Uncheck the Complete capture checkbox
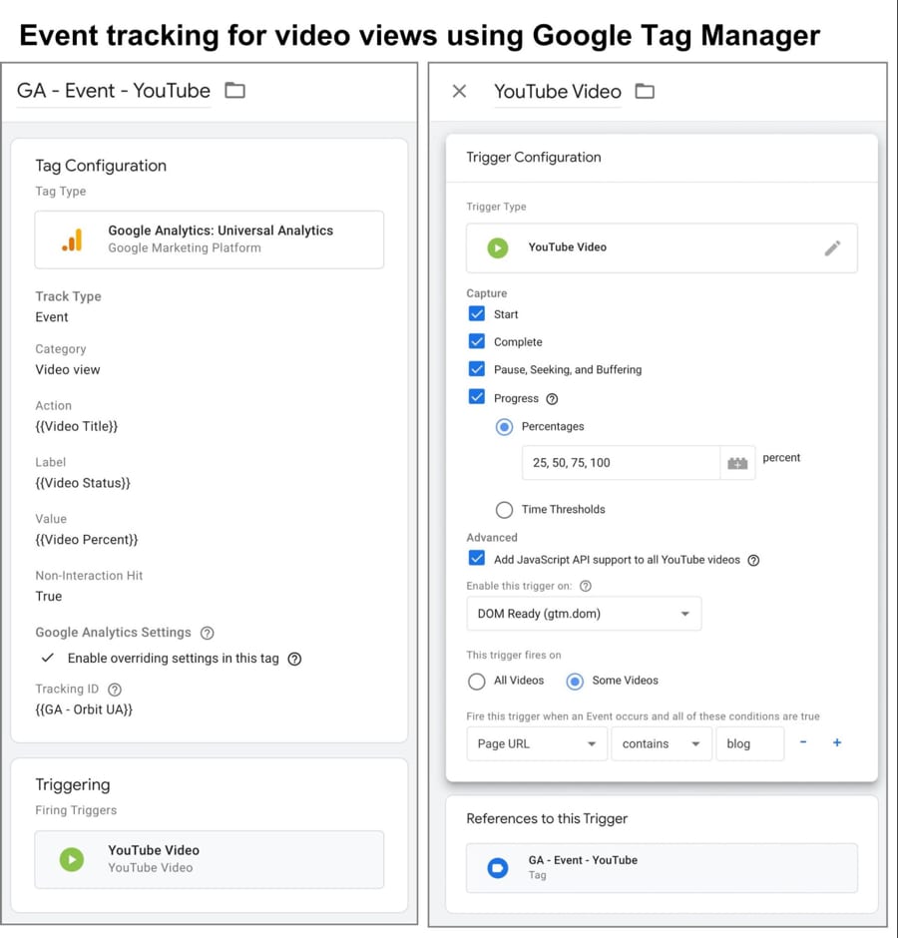The height and width of the screenshot is (938, 898). [x=477, y=341]
